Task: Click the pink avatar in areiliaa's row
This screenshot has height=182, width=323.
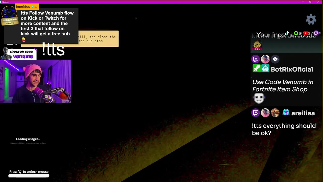Action: point(265,113)
